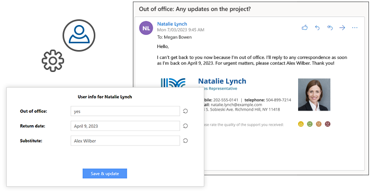Click the NL sender avatar circle
The width and height of the screenshot is (370, 193).
pyautogui.click(x=146, y=28)
